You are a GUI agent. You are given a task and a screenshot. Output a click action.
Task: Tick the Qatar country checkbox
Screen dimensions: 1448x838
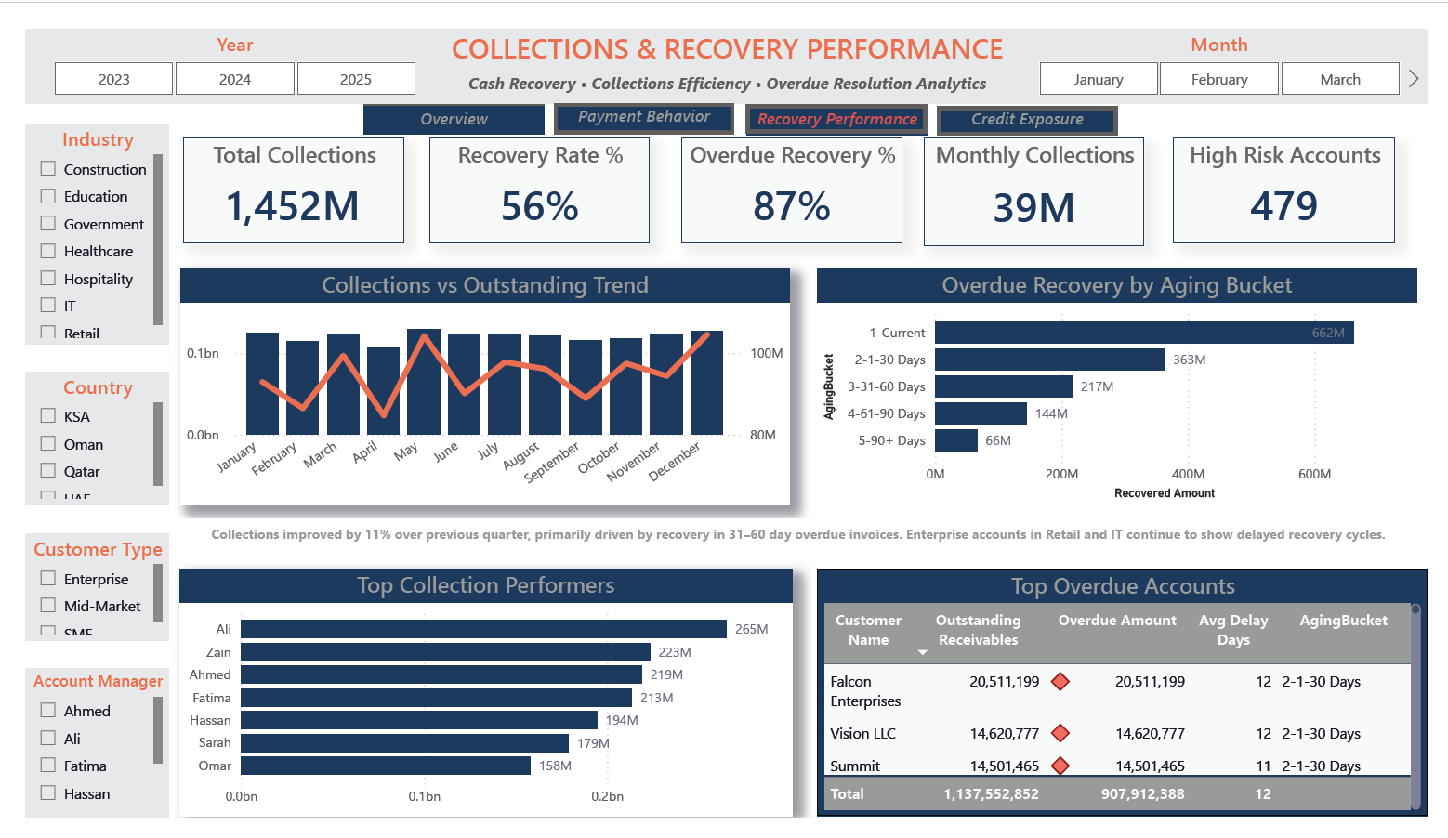click(48, 471)
